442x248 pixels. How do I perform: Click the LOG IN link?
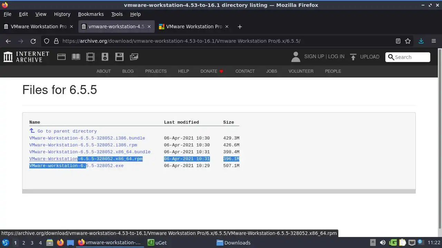[x=336, y=56]
